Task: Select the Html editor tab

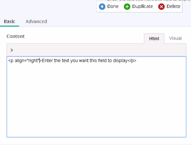Action: (x=154, y=39)
